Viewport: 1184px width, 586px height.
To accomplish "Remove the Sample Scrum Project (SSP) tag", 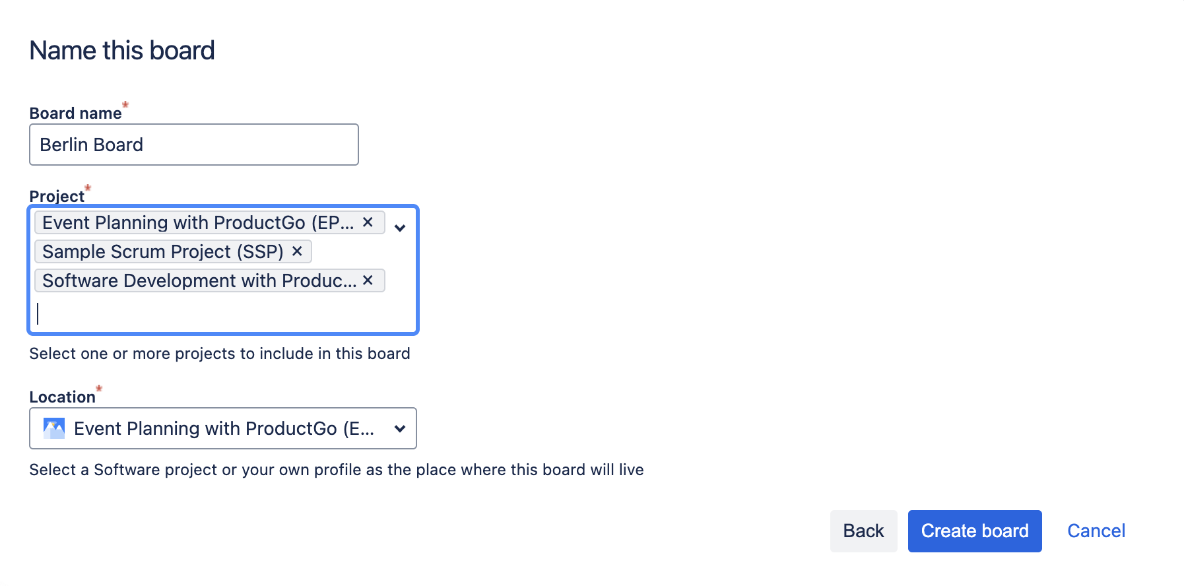I will [x=297, y=251].
